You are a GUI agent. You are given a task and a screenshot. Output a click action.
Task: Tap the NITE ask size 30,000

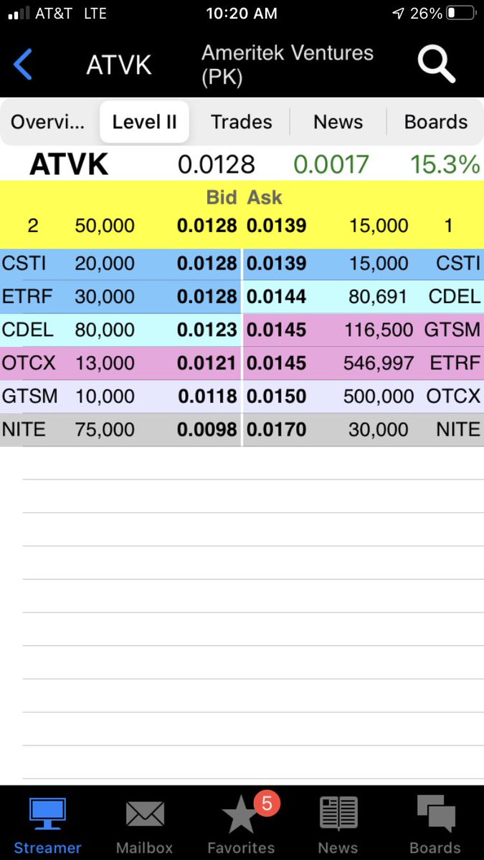(x=379, y=429)
